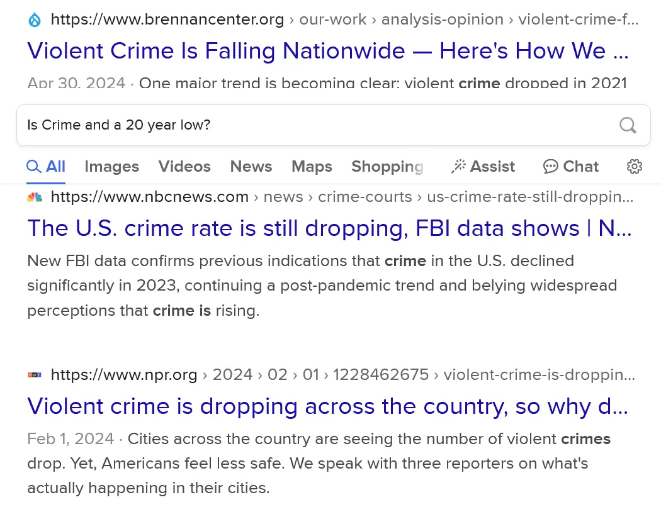Open 'The U.S. crime rate is still dropping' result
661x512 pixels.
pyautogui.click(x=329, y=228)
